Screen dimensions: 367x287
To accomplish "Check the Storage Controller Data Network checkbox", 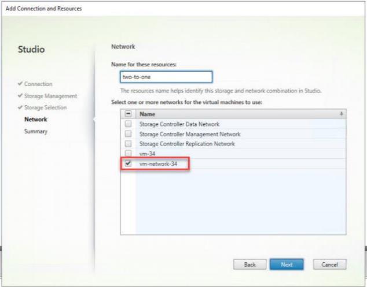I will pos(128,124).
